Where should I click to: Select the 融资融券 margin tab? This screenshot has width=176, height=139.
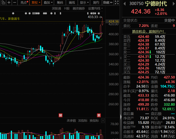79,8
